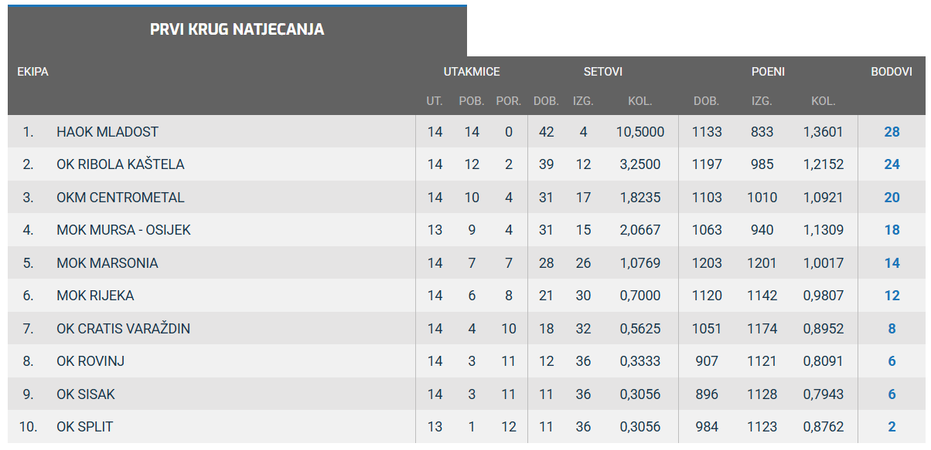Open the OK RIBOLA KAŠTELA team link

[120, 164]
